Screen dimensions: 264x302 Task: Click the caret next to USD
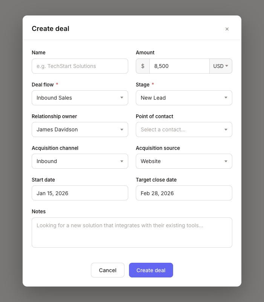click(x=226, y=66)
